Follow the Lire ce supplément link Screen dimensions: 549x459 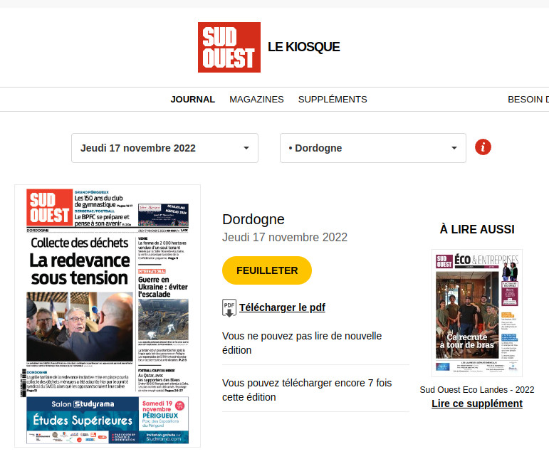coord(476,403)
